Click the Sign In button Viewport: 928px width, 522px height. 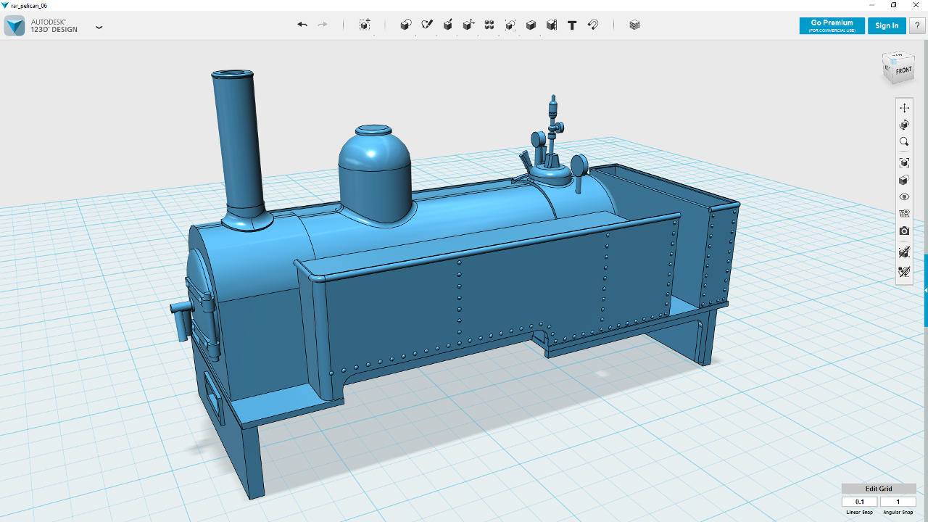887,25
